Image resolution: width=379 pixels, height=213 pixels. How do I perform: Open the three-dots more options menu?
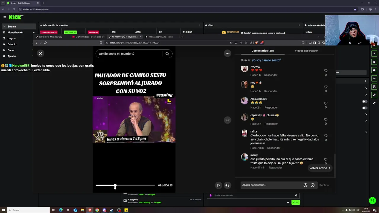coord(227,53)
